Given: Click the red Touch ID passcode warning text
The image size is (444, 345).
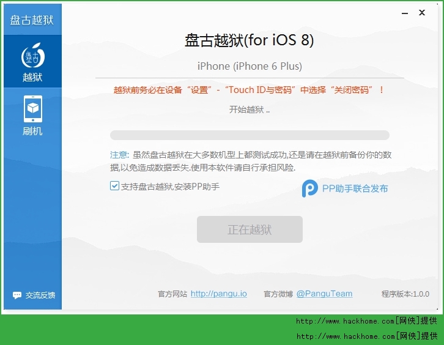Looking at the screenshot, I should (249, 90).
